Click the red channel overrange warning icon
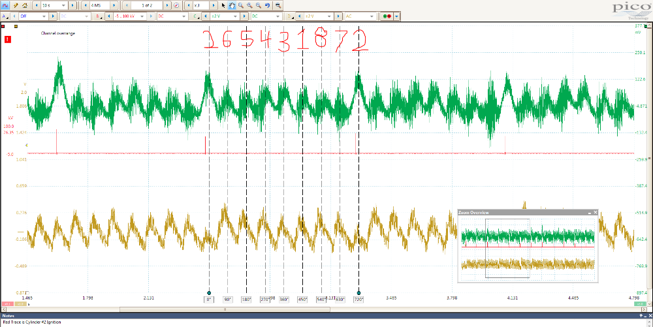Image resolution: width=653 pixels, height=327 pixels. 8,39
